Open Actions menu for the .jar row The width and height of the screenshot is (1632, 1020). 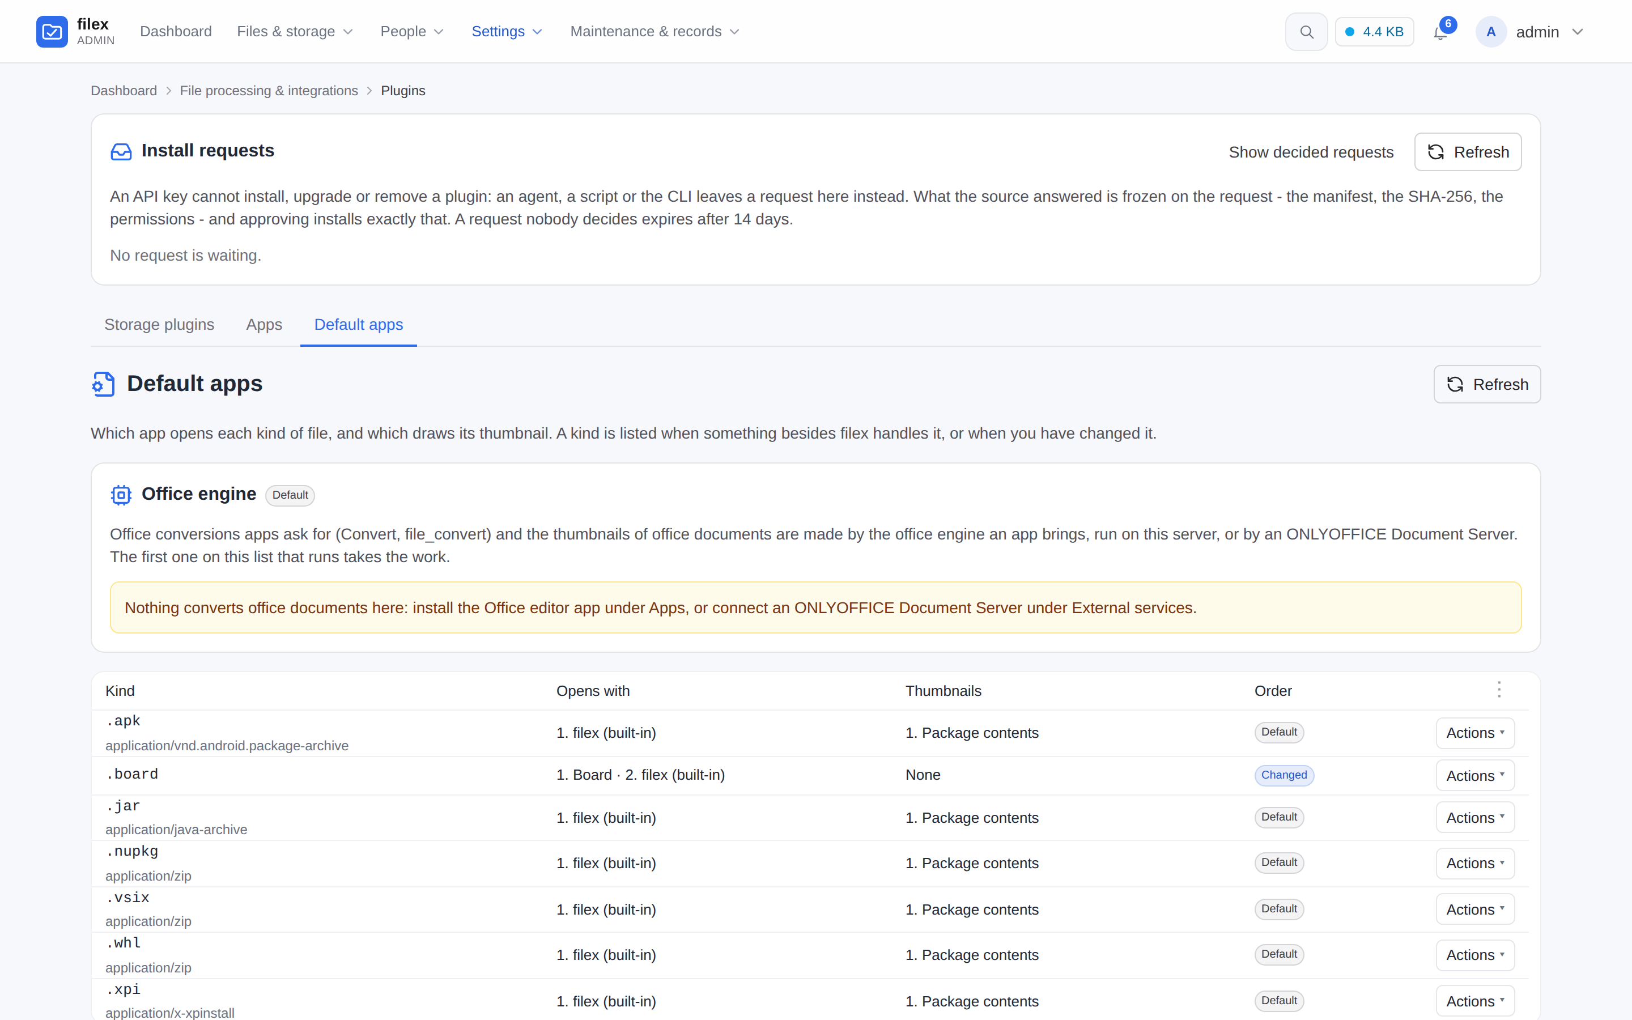pyautogui.click(x=1475, y=818)
